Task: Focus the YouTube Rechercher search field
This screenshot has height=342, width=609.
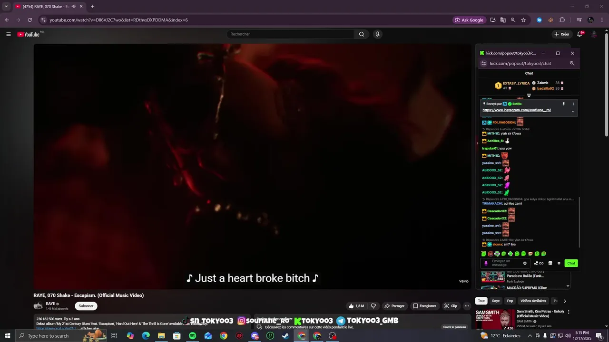Action: coord(291,34)
